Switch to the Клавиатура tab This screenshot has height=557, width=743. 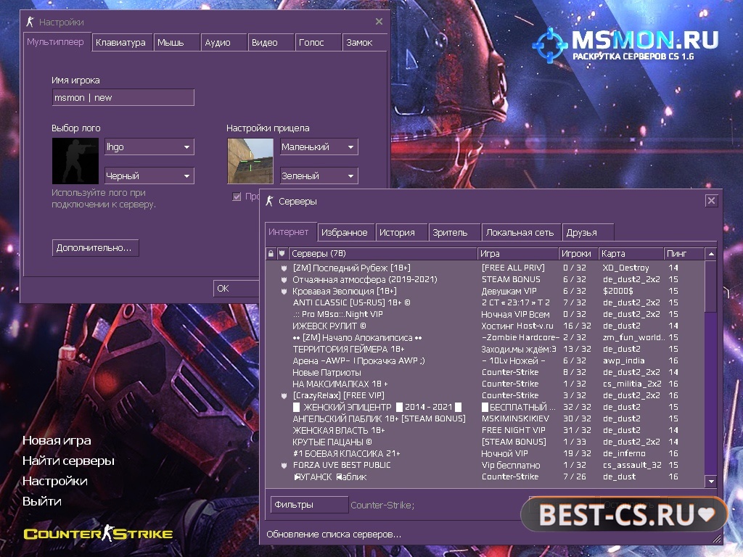(x=122, y=43)
